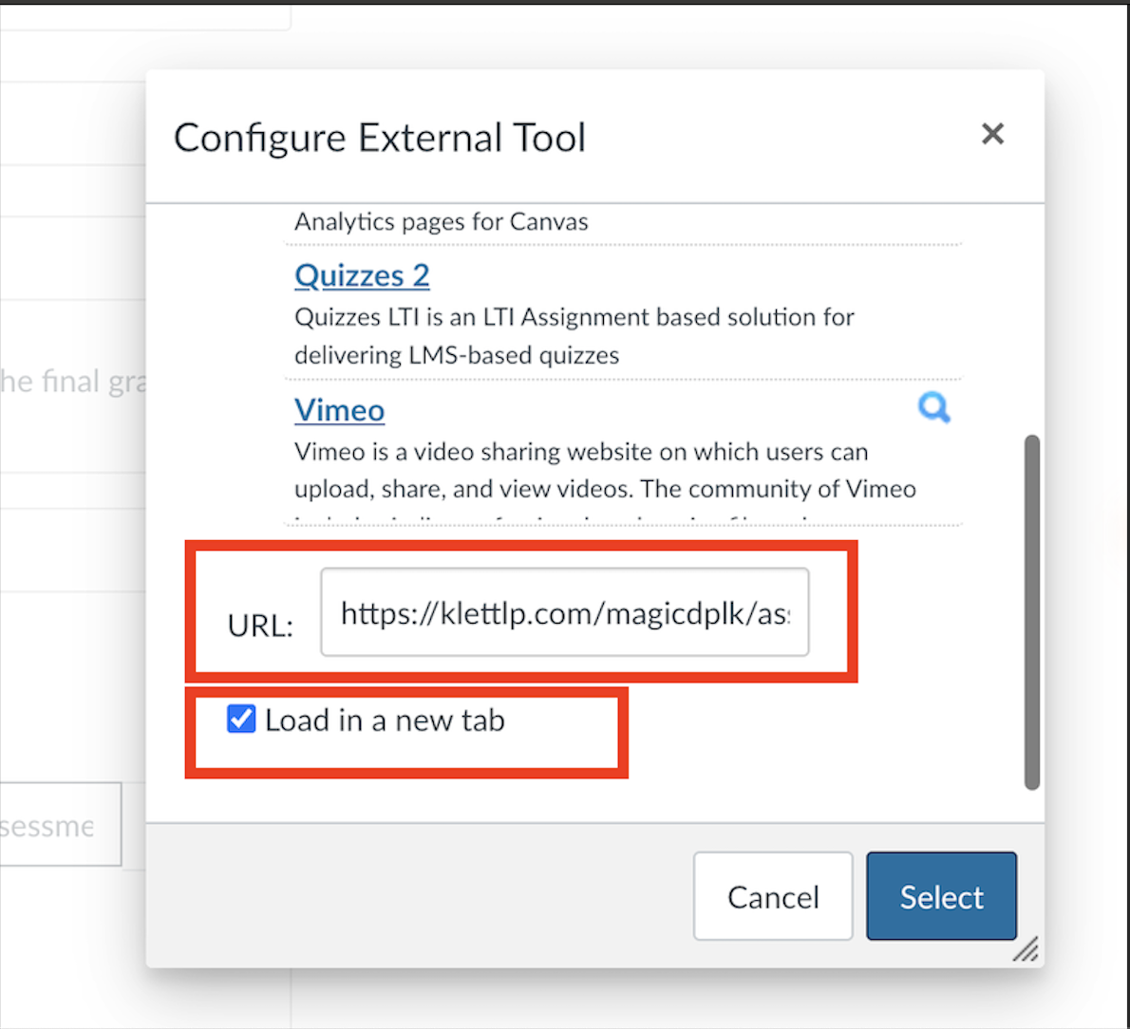Click the resize handle in dialog corner
The height and width of the screenshot is (1029, 1130).
[1026, 949]
